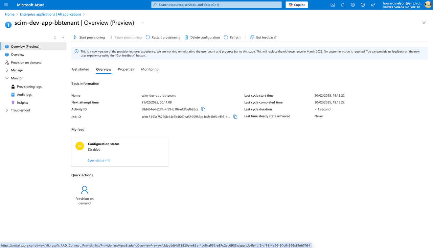Collapse the Monitor section
The height and width of the screenshot is (248, 433).
(x=7, y=78)
